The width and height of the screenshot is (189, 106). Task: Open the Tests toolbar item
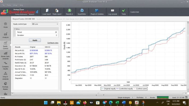click(124, 12)
